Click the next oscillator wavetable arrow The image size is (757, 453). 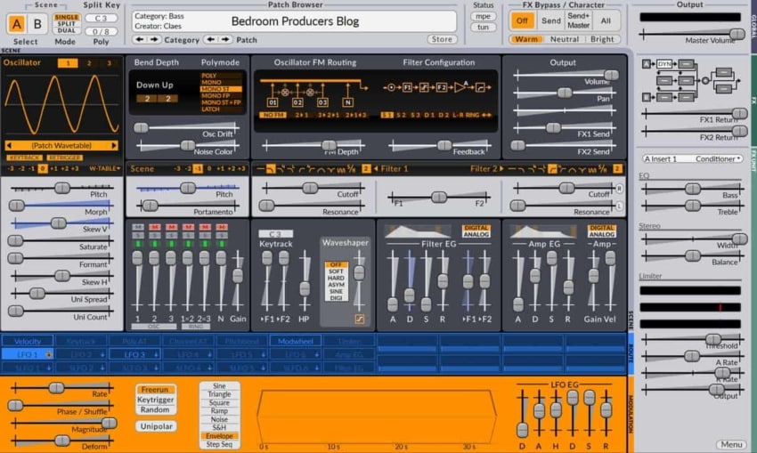click(114, 145)
